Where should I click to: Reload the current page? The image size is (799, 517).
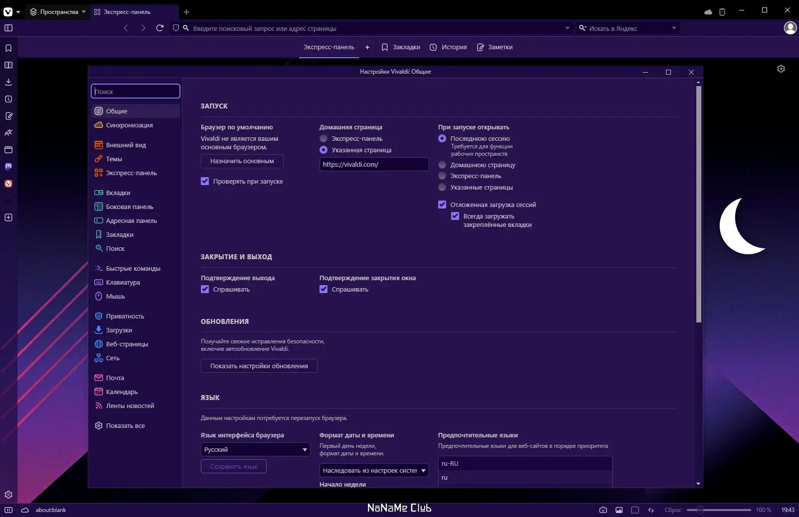(x=160, y=28)
